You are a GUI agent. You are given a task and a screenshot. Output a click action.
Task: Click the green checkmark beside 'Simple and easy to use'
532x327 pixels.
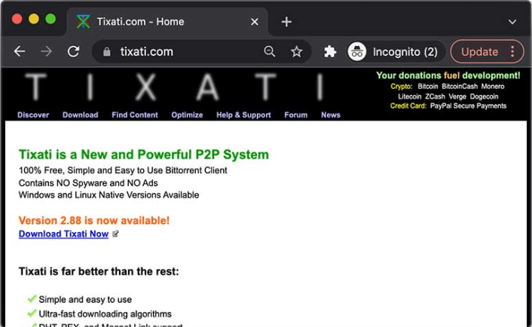(x=32, y=299)
